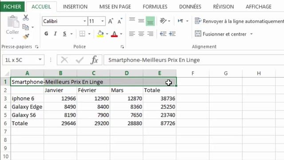The height and width of the screenshot is (160, 284).
Task: Open copy options dropdown arrow
Action: (33, 28)
